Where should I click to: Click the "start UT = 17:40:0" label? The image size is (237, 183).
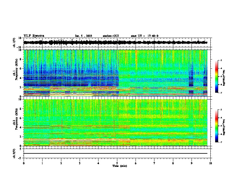pos(145,36)
